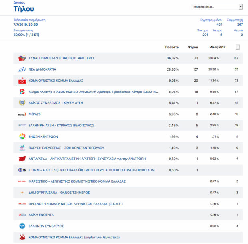Open ΟΡΓΑΝΩΣΗ ΚΟΜΜΟΥΝΙΣΤΩΝ ΔΙΕΘΝΙΣΤΩΝ ΕΛΛΑΔΑΣ link
Image resolution: width=248 pixels, height=244 pixels.
point(76,204)
